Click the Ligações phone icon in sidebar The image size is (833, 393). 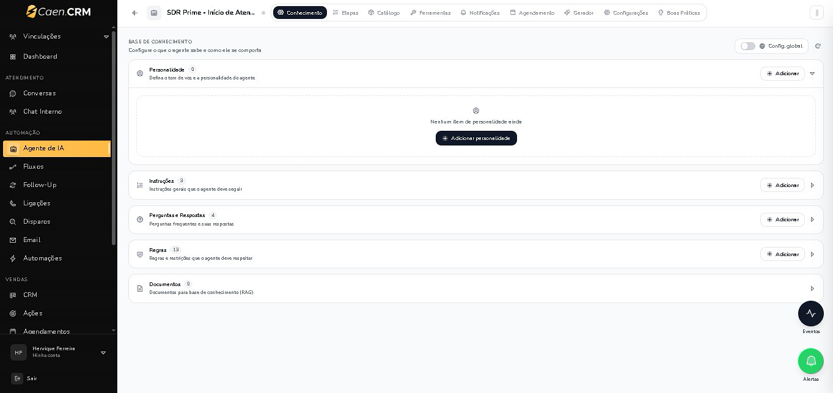coord(13,204)
